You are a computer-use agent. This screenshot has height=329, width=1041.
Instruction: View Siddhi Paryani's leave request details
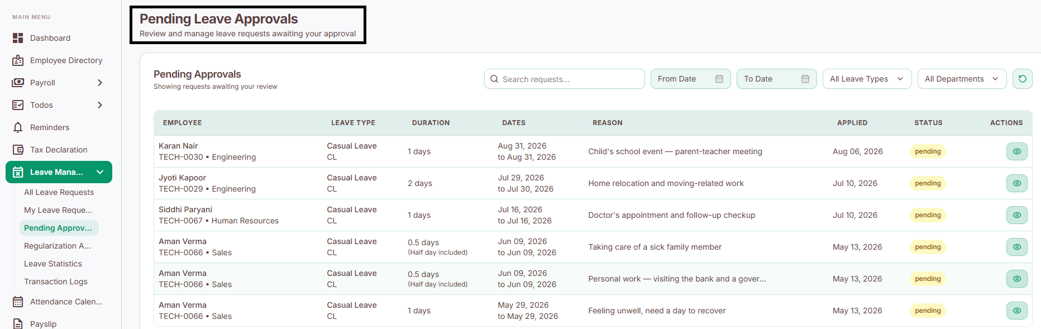(x=1017, y=215)
